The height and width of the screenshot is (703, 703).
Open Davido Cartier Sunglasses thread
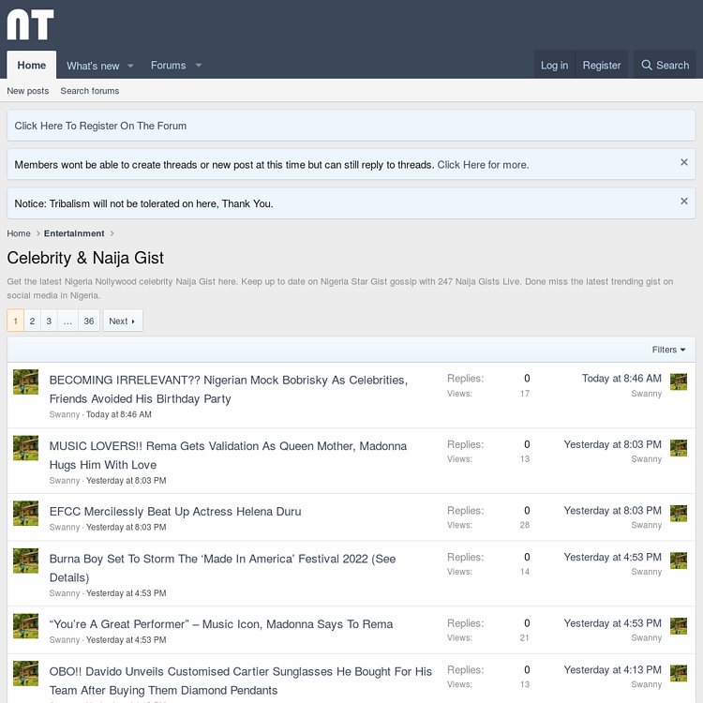point(240,681)
